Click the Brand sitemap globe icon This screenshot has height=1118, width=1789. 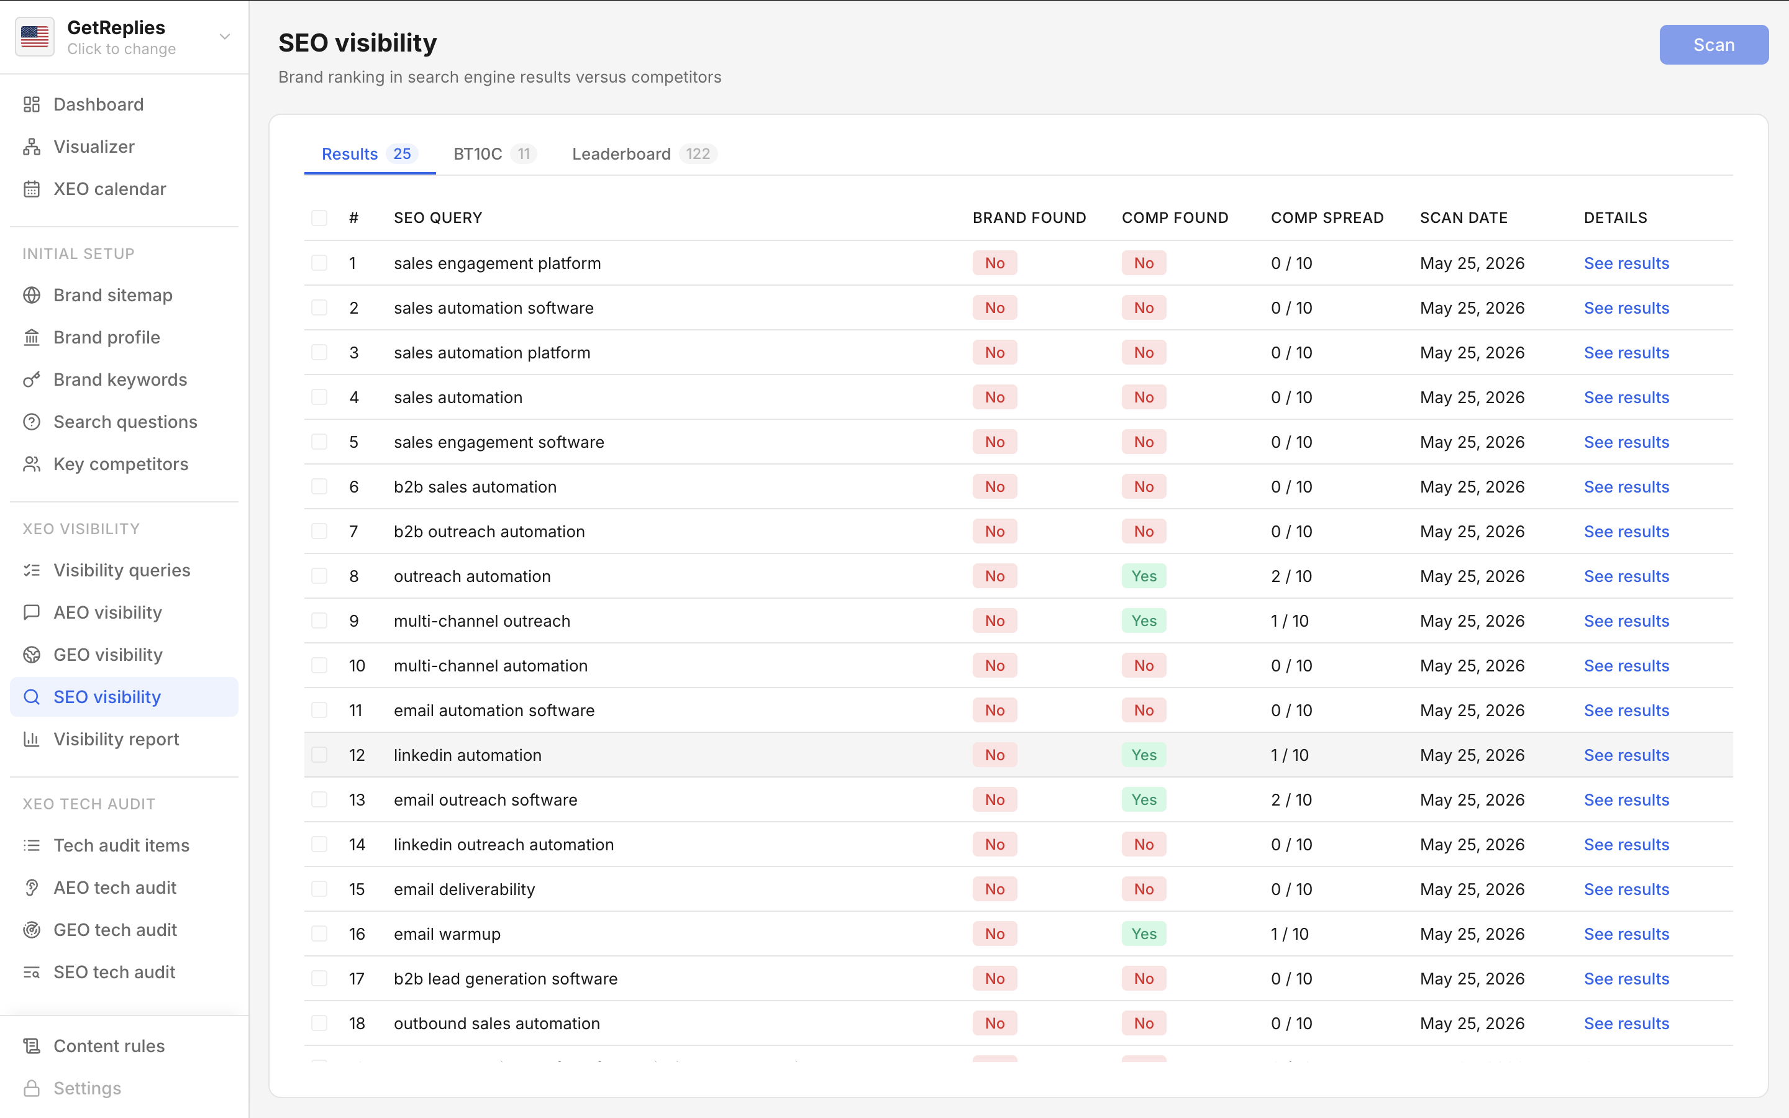click(32, 295)
